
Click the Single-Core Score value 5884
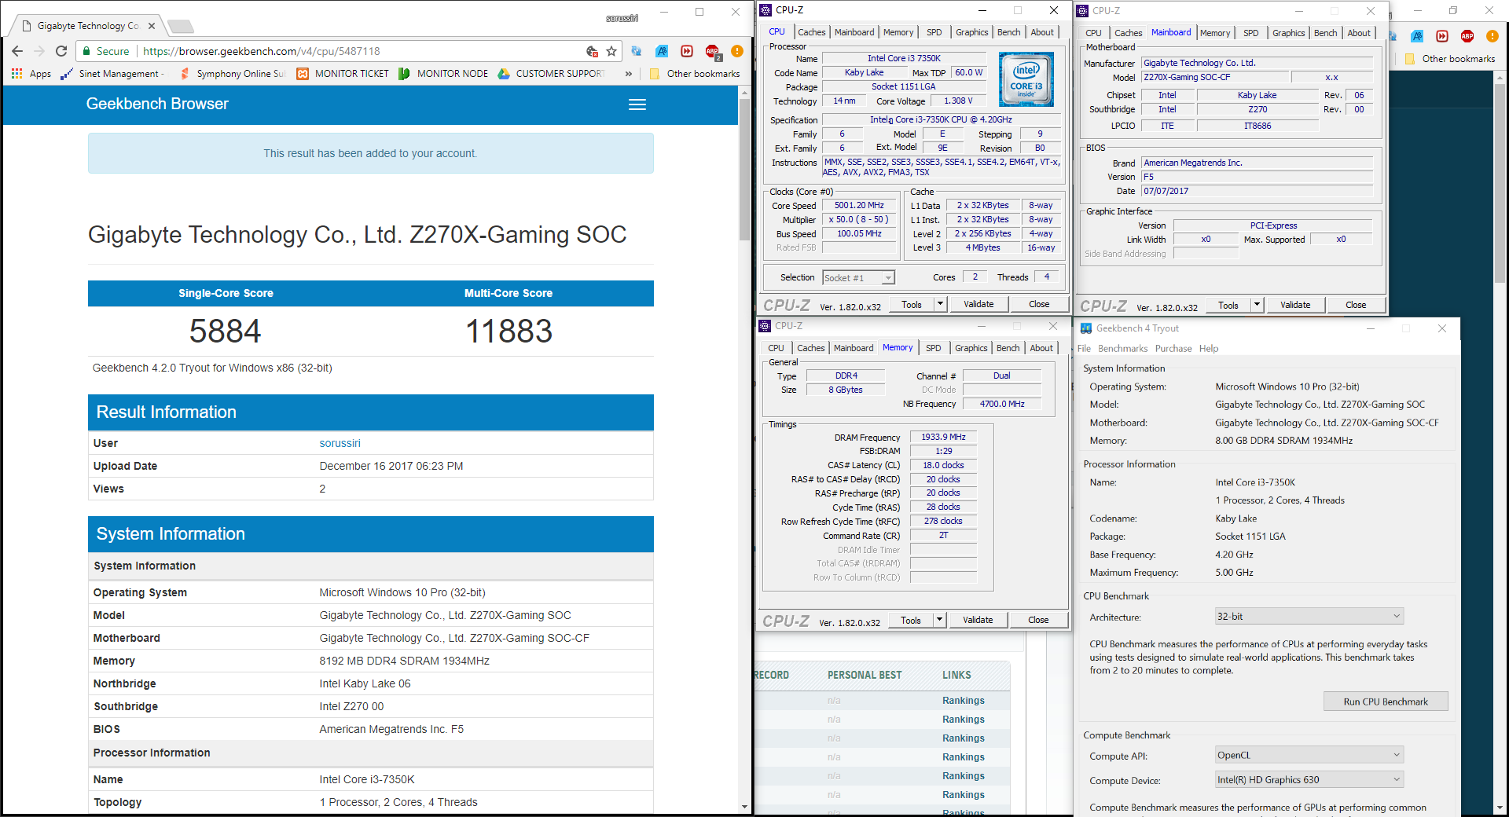click(225, 331)
